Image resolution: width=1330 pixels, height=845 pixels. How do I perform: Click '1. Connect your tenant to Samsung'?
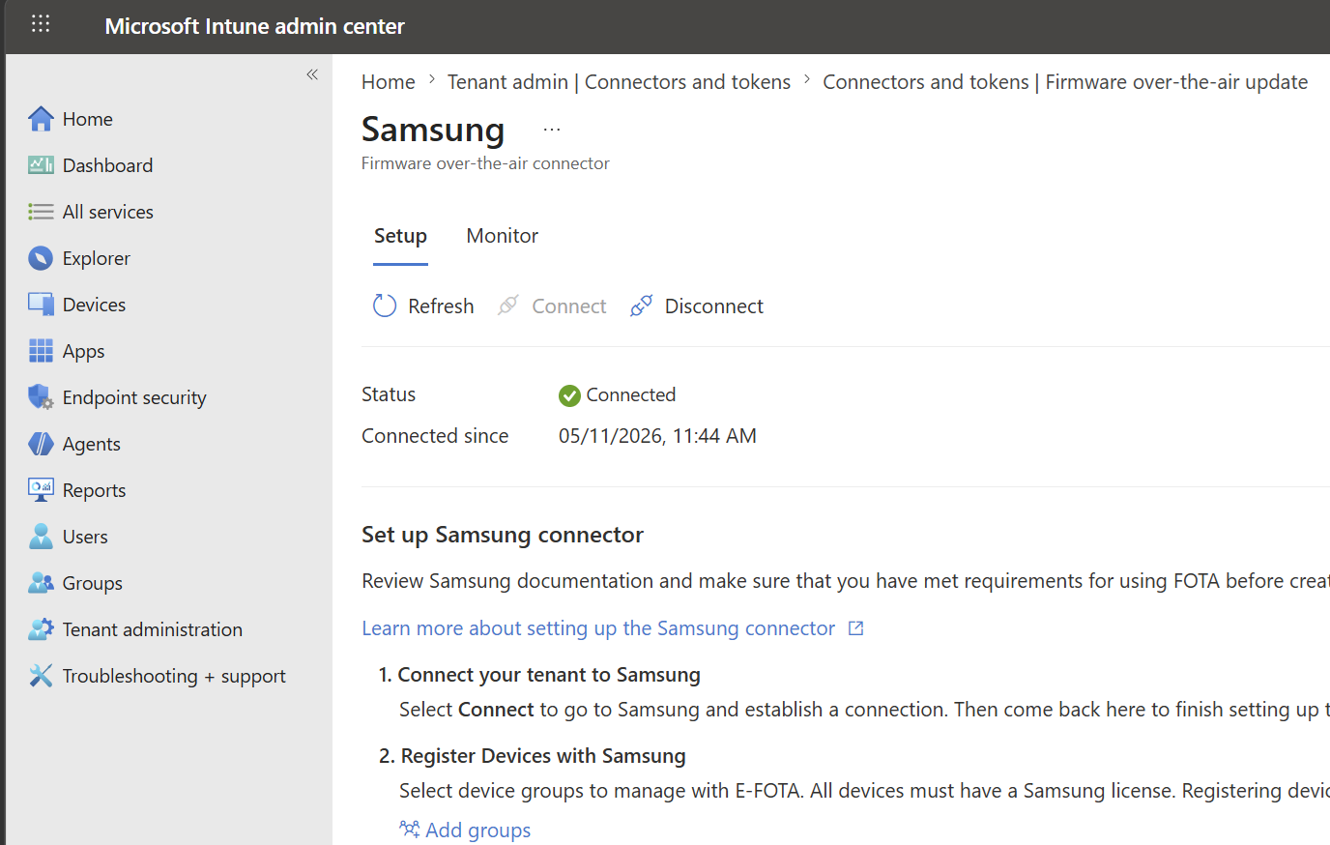coord(539,675)
